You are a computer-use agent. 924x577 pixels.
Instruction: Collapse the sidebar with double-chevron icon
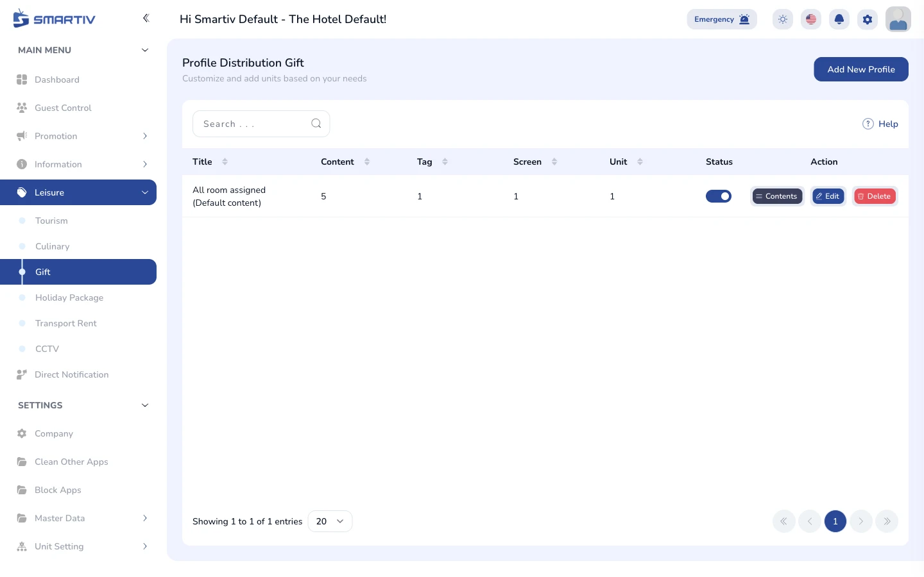[146, 18]
